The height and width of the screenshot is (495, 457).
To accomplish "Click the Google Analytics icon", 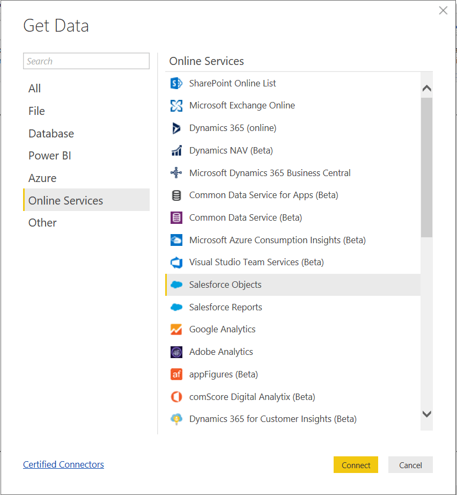I will tap(176, 330).
